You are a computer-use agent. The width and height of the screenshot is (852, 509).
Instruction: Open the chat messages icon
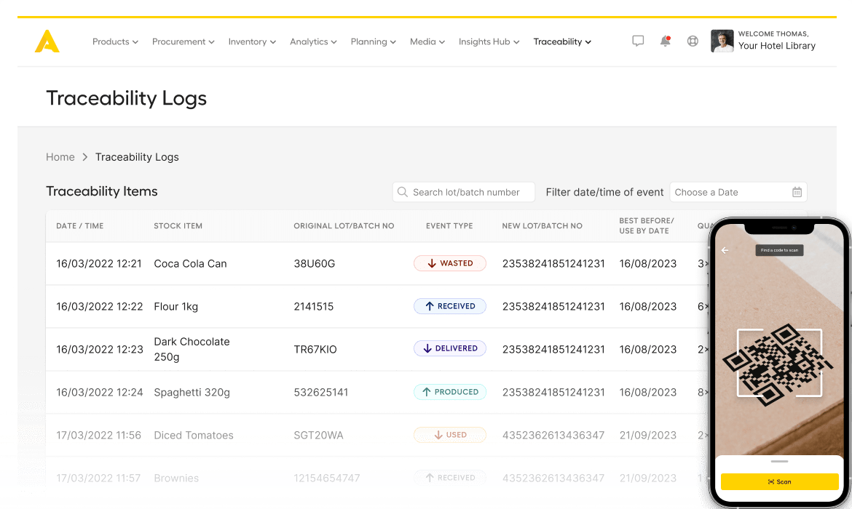(x=638, y=40)
